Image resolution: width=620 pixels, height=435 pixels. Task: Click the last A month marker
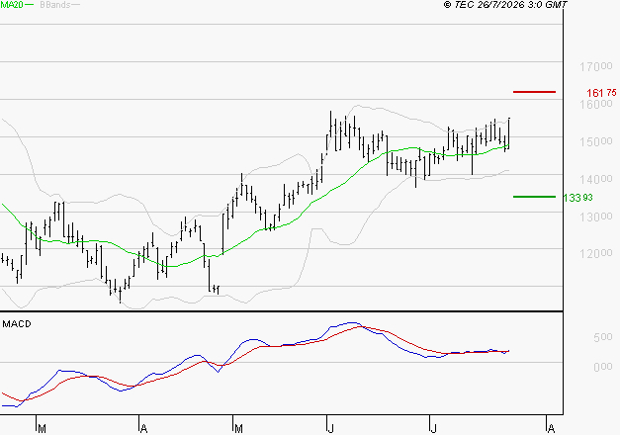tap(551, 429)
